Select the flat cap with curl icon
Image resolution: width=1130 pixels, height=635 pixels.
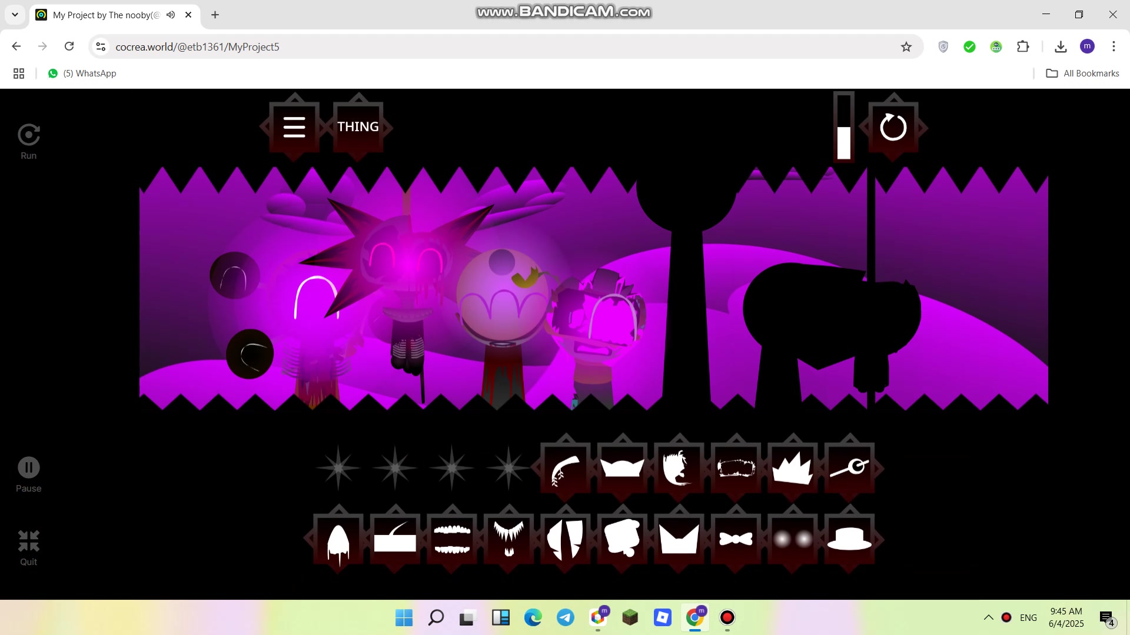395,539
